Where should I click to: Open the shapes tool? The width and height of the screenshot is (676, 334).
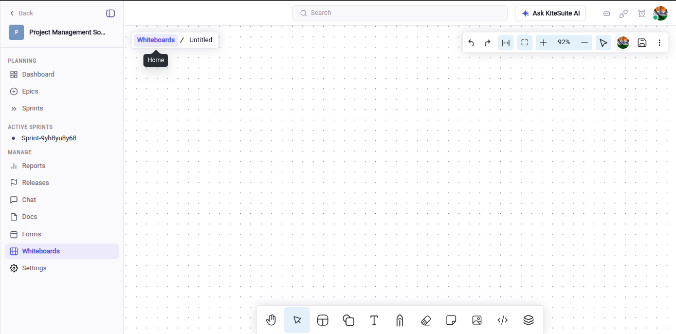[349, 320]
